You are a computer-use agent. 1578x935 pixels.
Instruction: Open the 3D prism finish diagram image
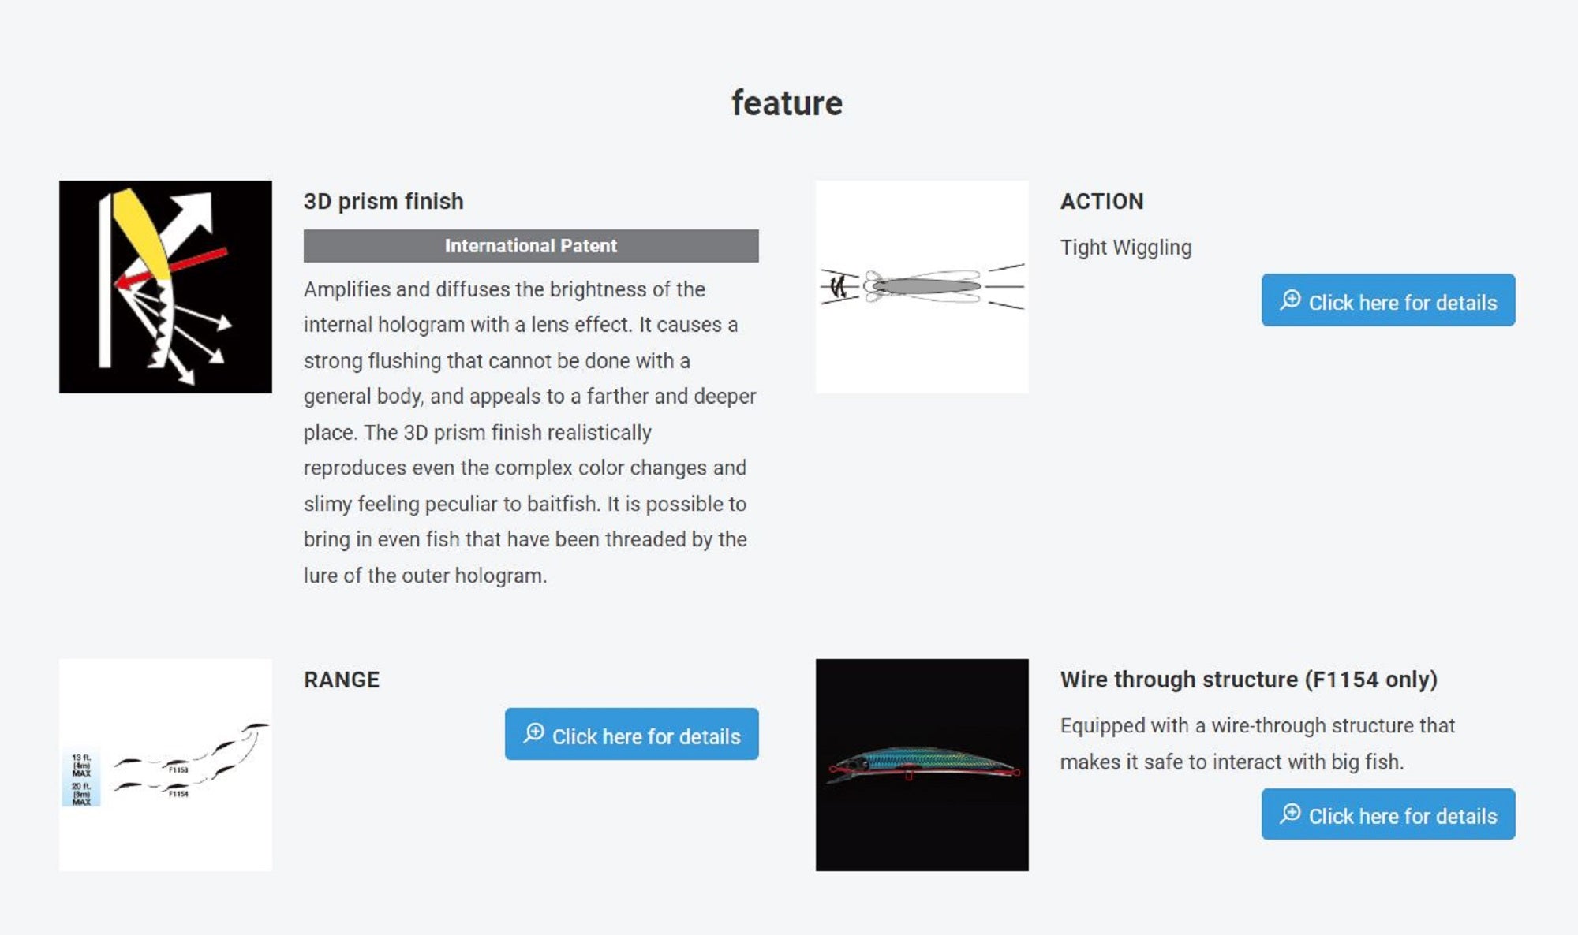(166, 286)
